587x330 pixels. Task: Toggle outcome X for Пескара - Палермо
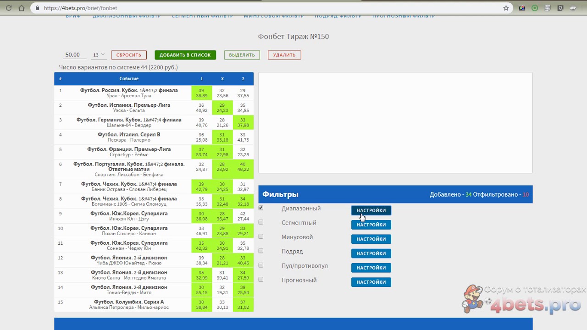[x=222, y=137]
